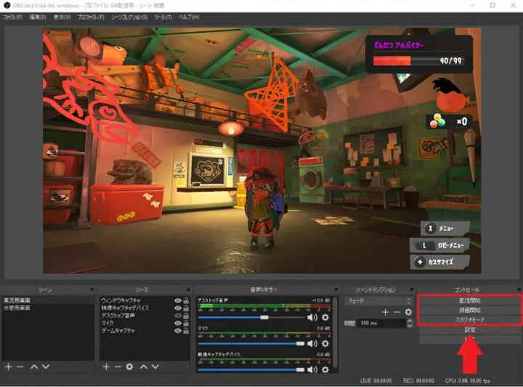523x387 pixels.
Task: Open the 表示(V) menu
Action: [62, 17]
